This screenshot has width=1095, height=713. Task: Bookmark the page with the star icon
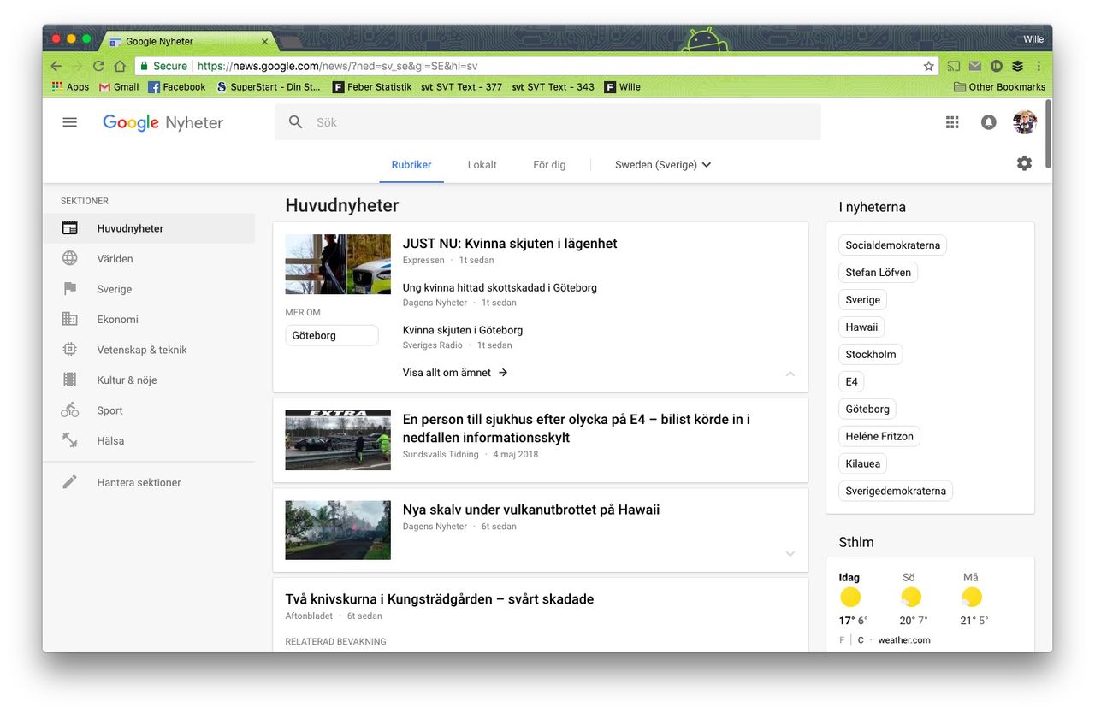coord(928,65)
